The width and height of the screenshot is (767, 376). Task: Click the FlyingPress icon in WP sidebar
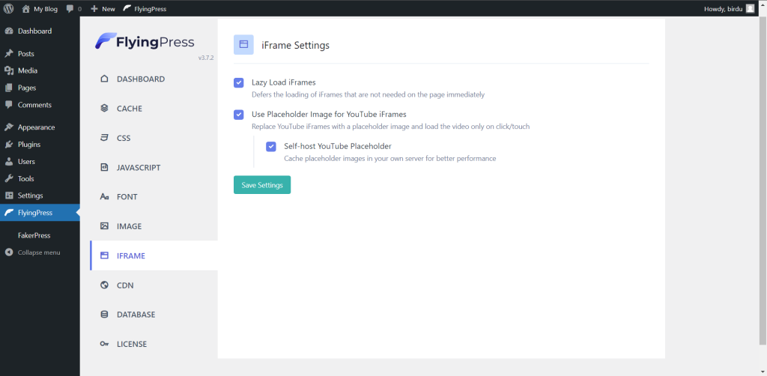pyautogui.click(x=9, y=213)
